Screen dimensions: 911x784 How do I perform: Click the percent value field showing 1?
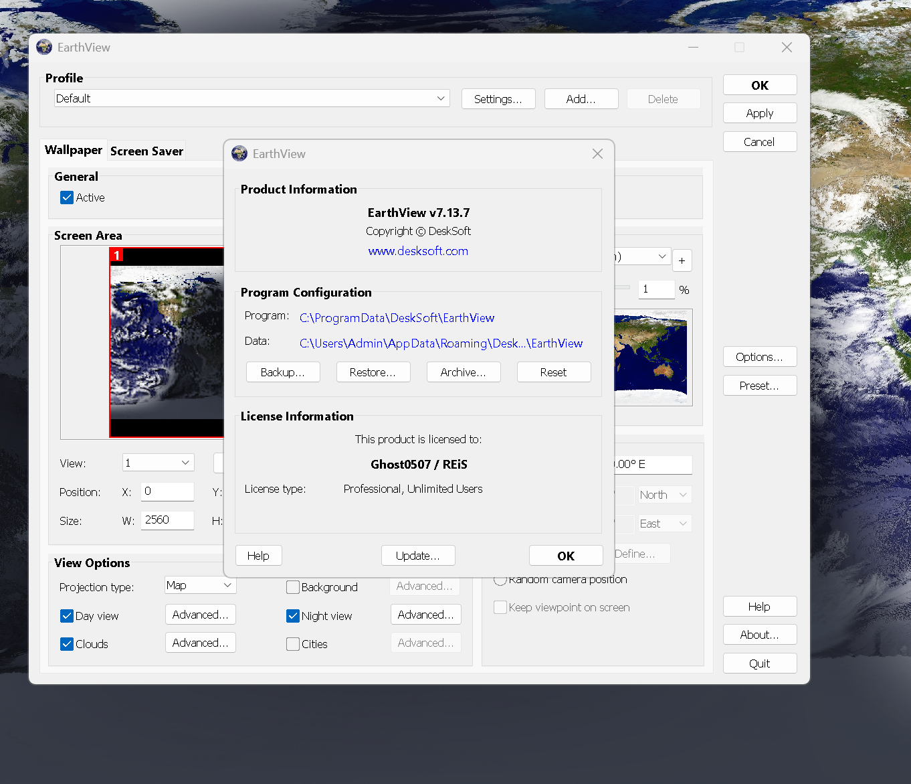pyautogui.click(x=656, y=289)
